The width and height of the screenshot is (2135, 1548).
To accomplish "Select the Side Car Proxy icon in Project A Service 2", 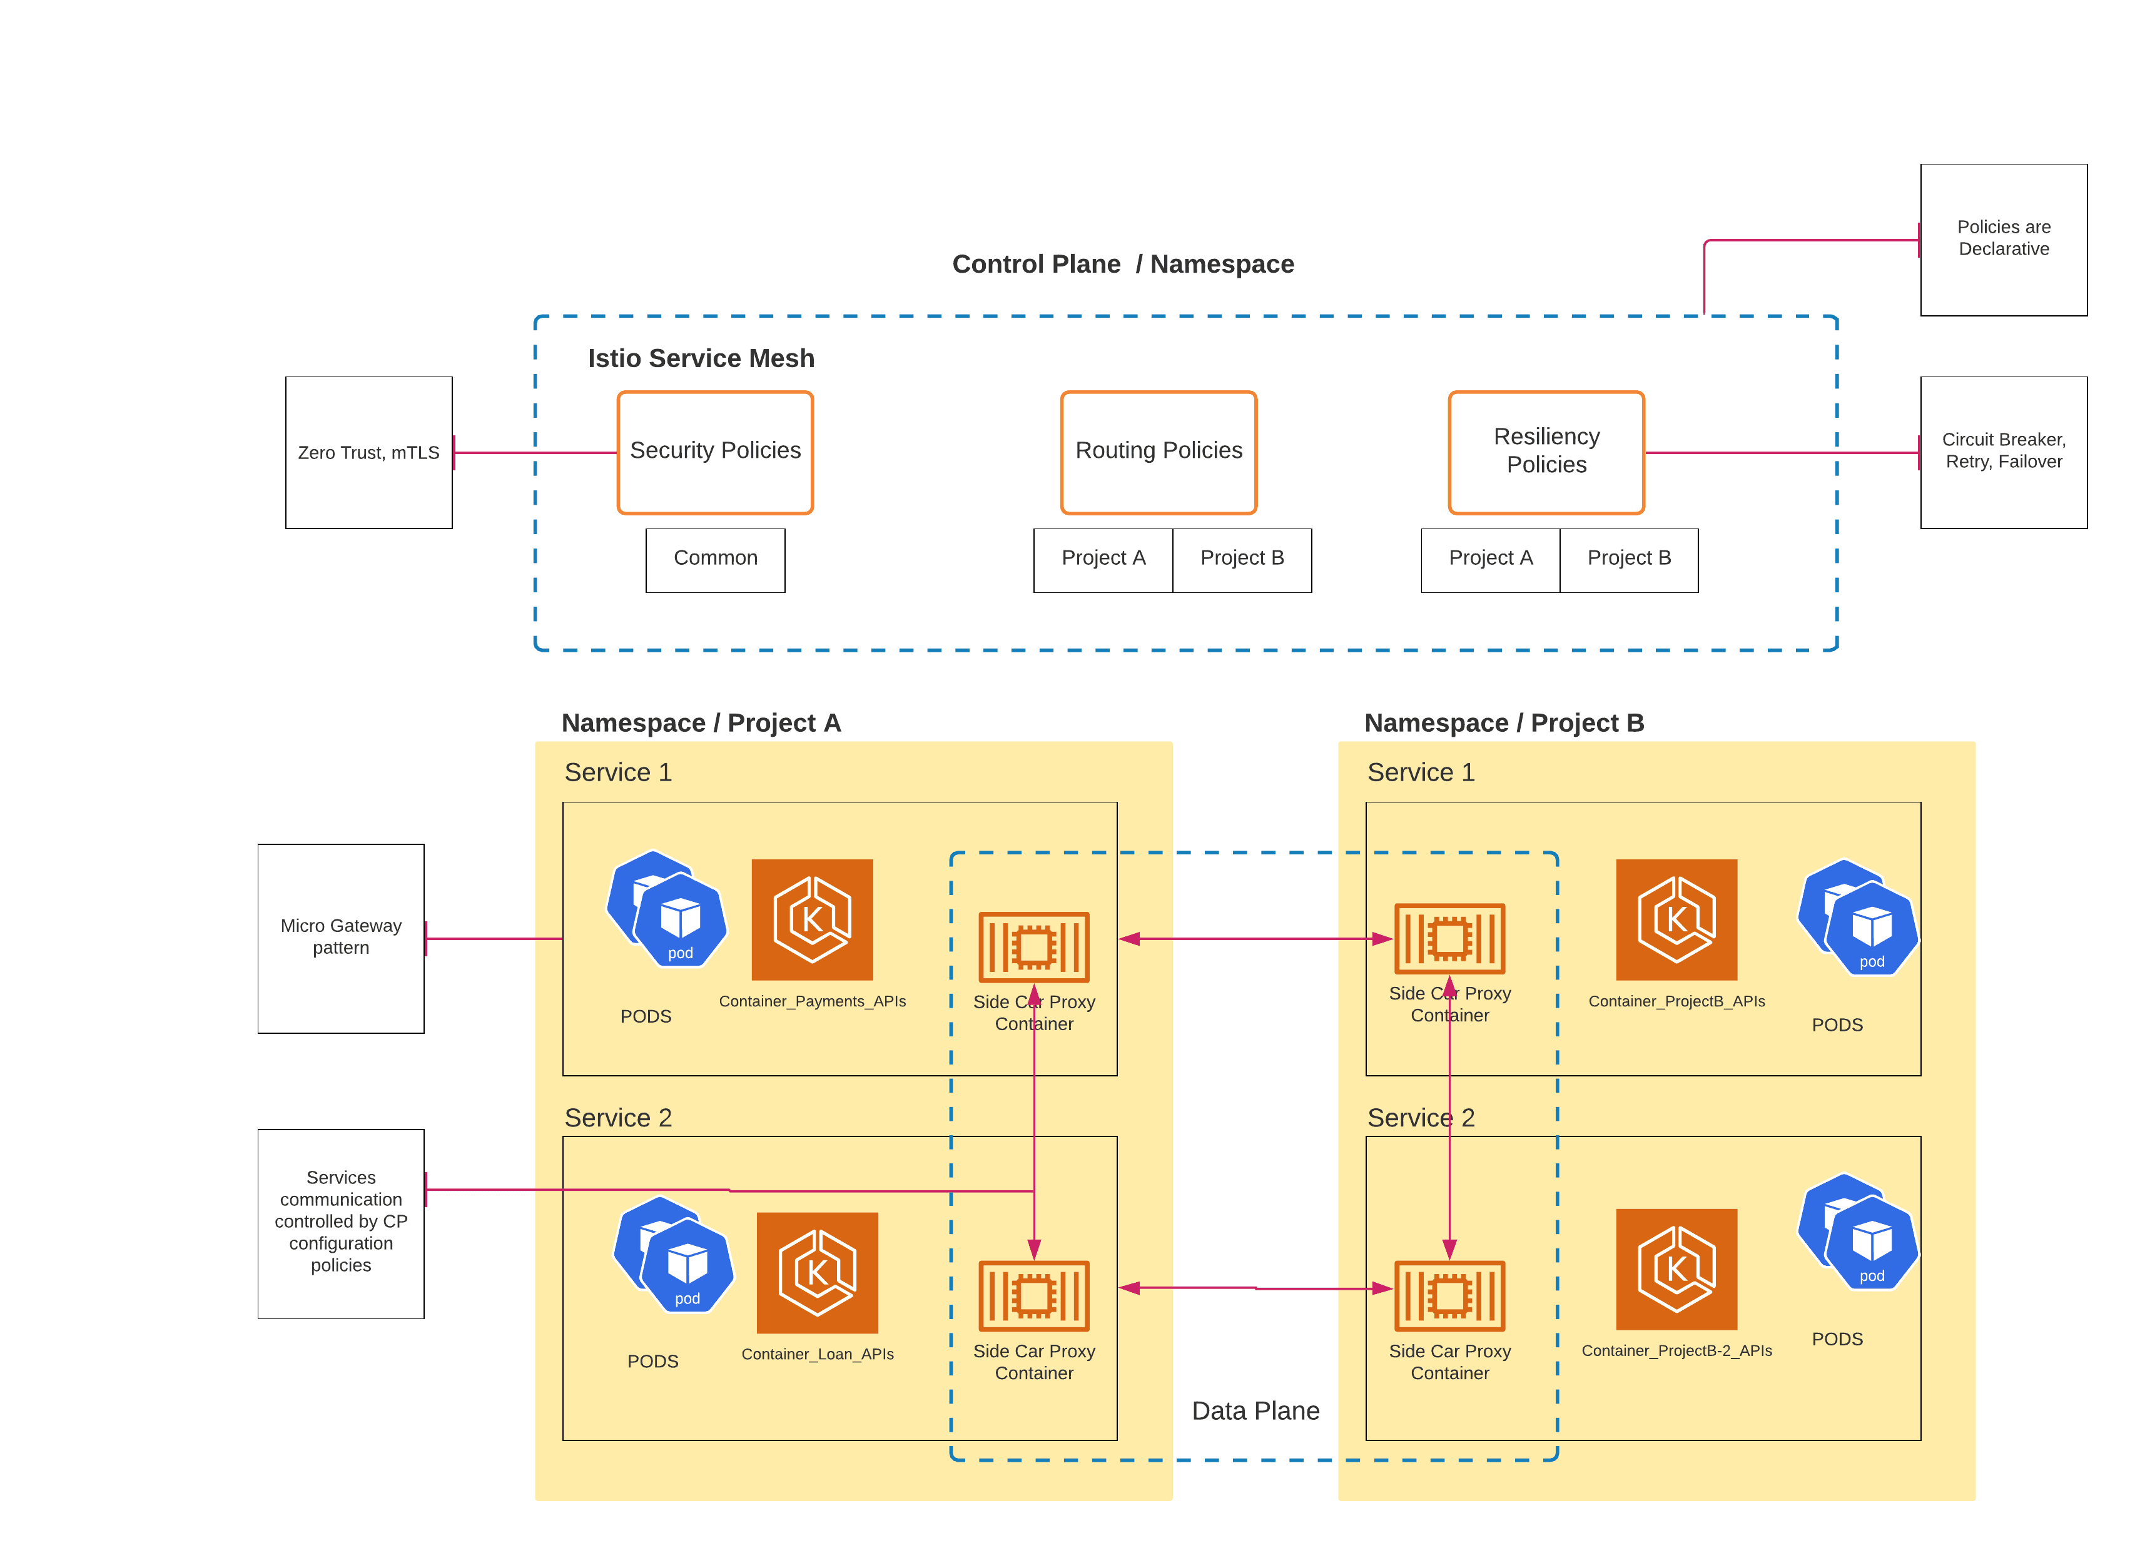I will (x=1035, y=1297).
